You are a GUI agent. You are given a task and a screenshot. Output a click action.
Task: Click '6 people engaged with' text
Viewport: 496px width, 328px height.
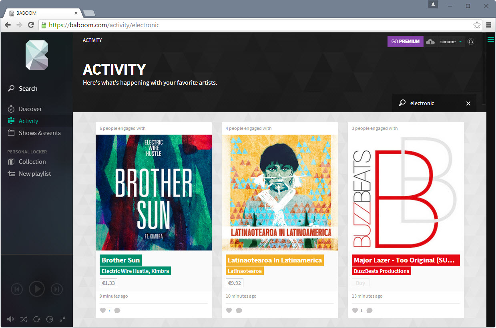pos(122,128)
